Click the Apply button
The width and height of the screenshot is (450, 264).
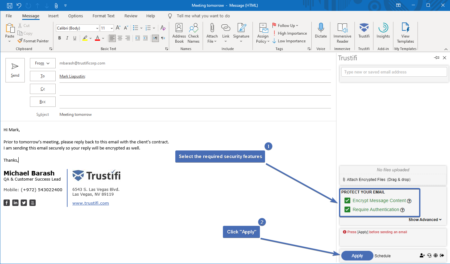coord(357,256)
